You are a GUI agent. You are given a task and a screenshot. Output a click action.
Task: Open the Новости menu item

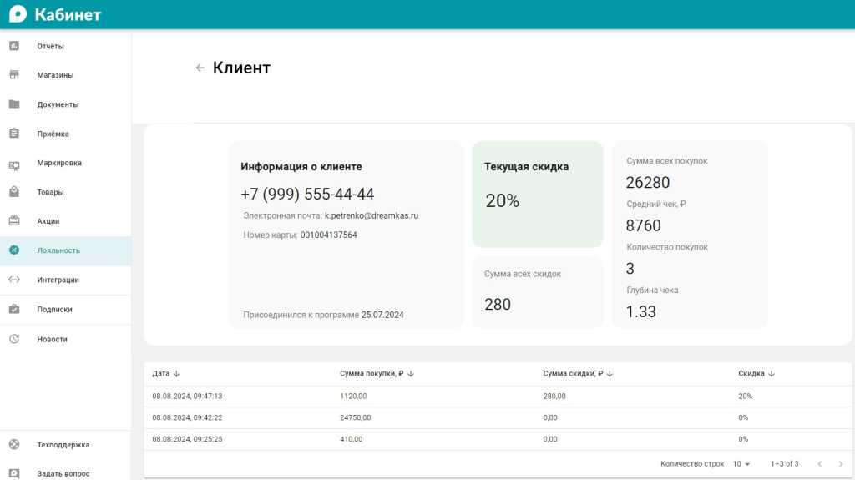(x=65, y=339)
